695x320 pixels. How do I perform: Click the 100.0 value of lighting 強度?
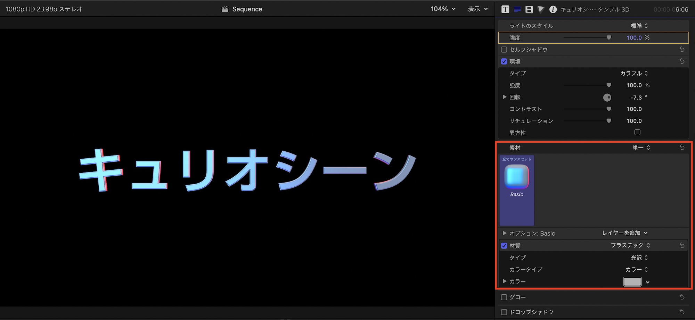click(634, 37)
